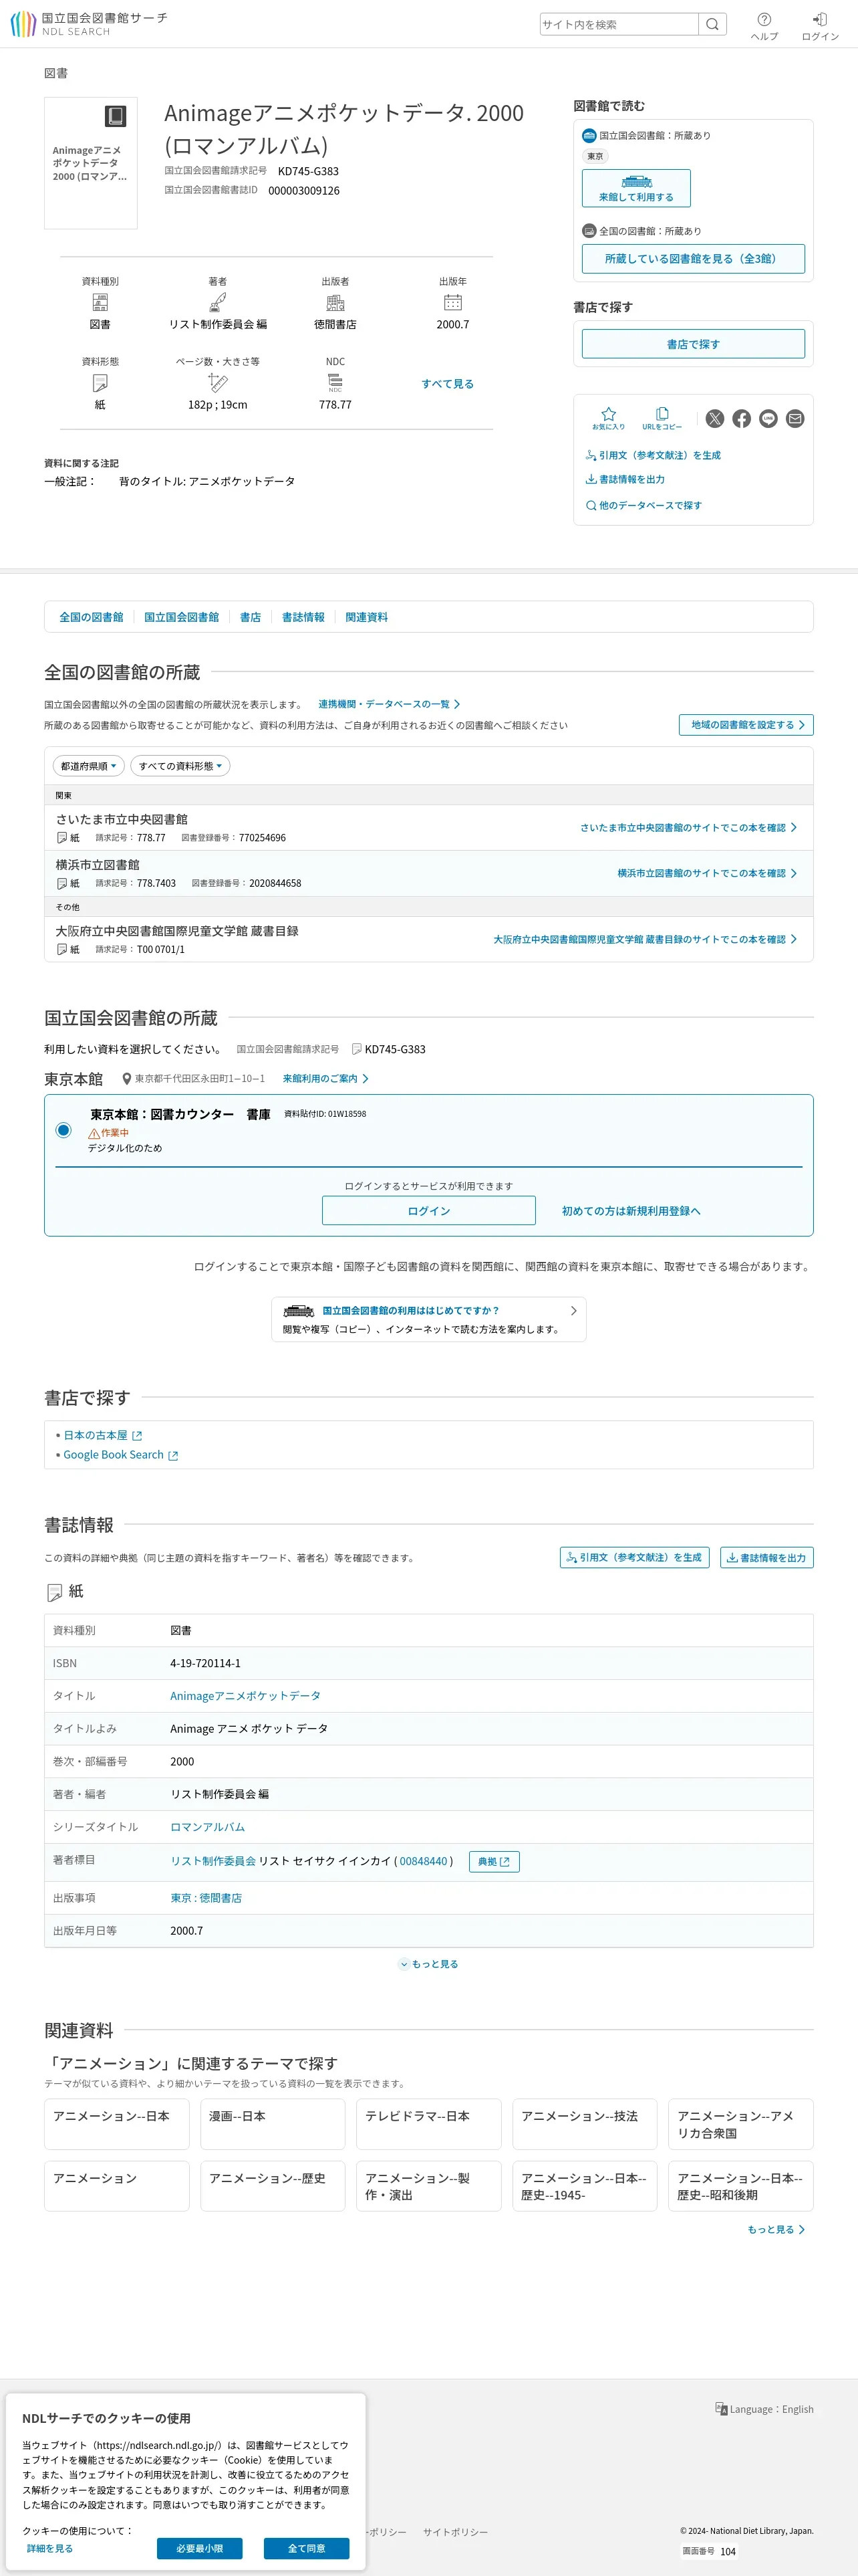Image resolution: width=858 pixels, height=2576 pixels.
Task: Open the 都道府県順 sort dropdown
Action: [x=89, y=766]
